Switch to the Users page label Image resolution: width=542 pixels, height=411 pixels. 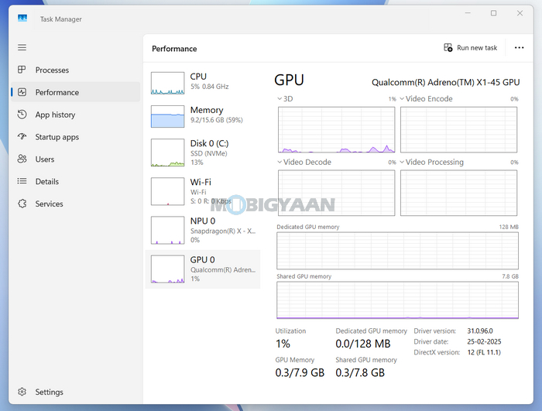point(45,159)
